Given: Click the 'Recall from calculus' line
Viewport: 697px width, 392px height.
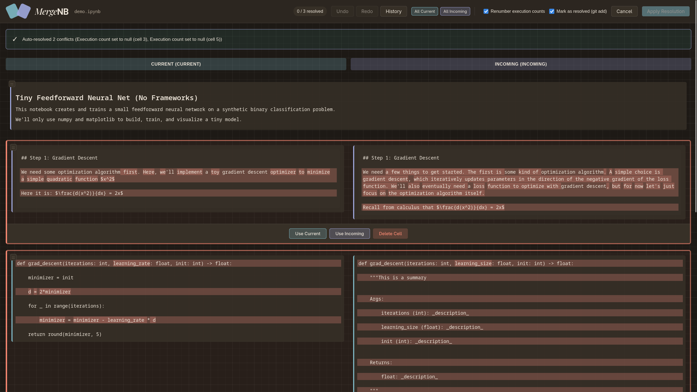Looking at the screenshot, I should [520, 207].
